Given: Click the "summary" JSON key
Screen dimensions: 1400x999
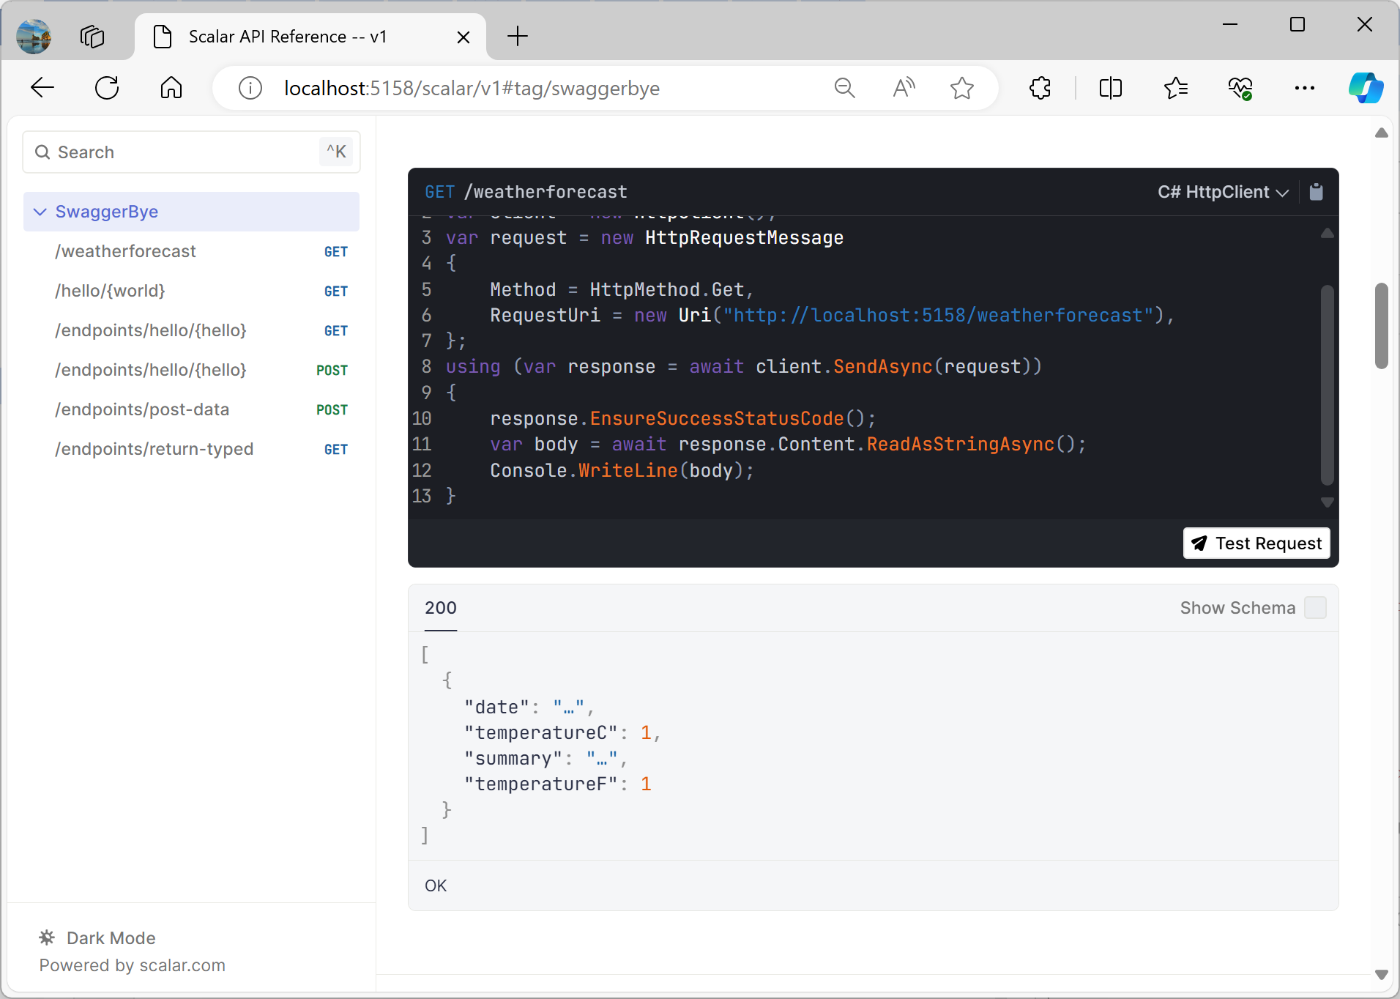Looking at the screenshot, I should pyautogui.click(x=513, y=759).
